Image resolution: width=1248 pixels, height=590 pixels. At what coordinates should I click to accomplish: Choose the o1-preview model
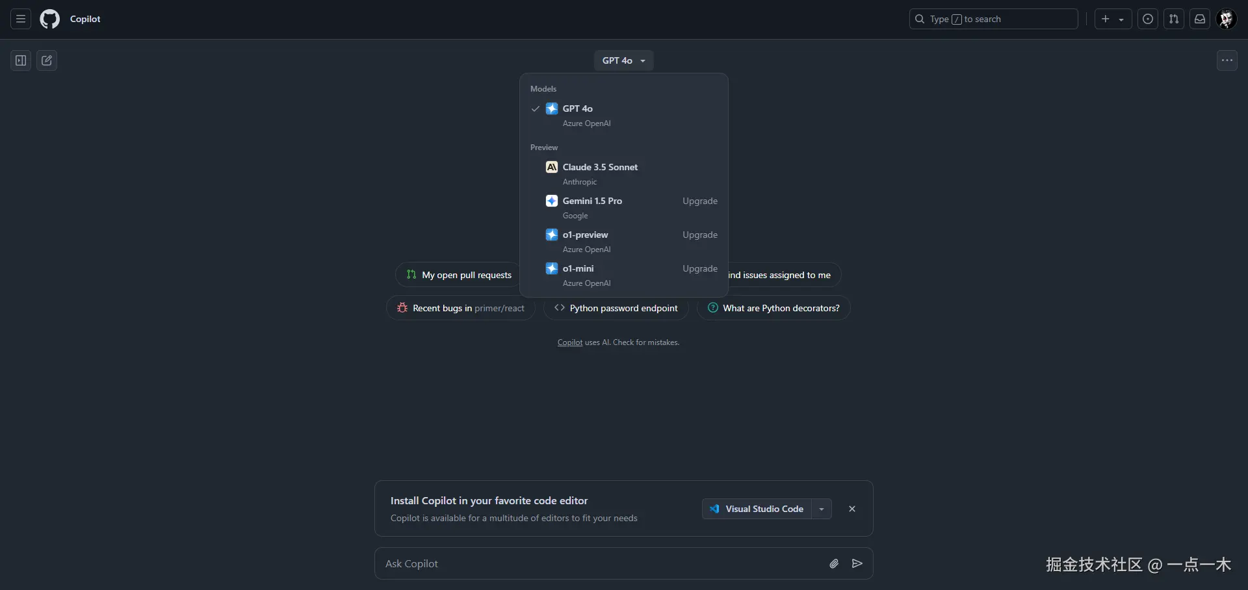[x=624, y=241]
